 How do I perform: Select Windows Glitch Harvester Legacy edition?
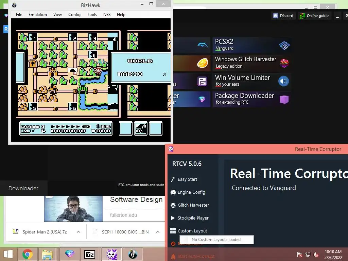252,63
